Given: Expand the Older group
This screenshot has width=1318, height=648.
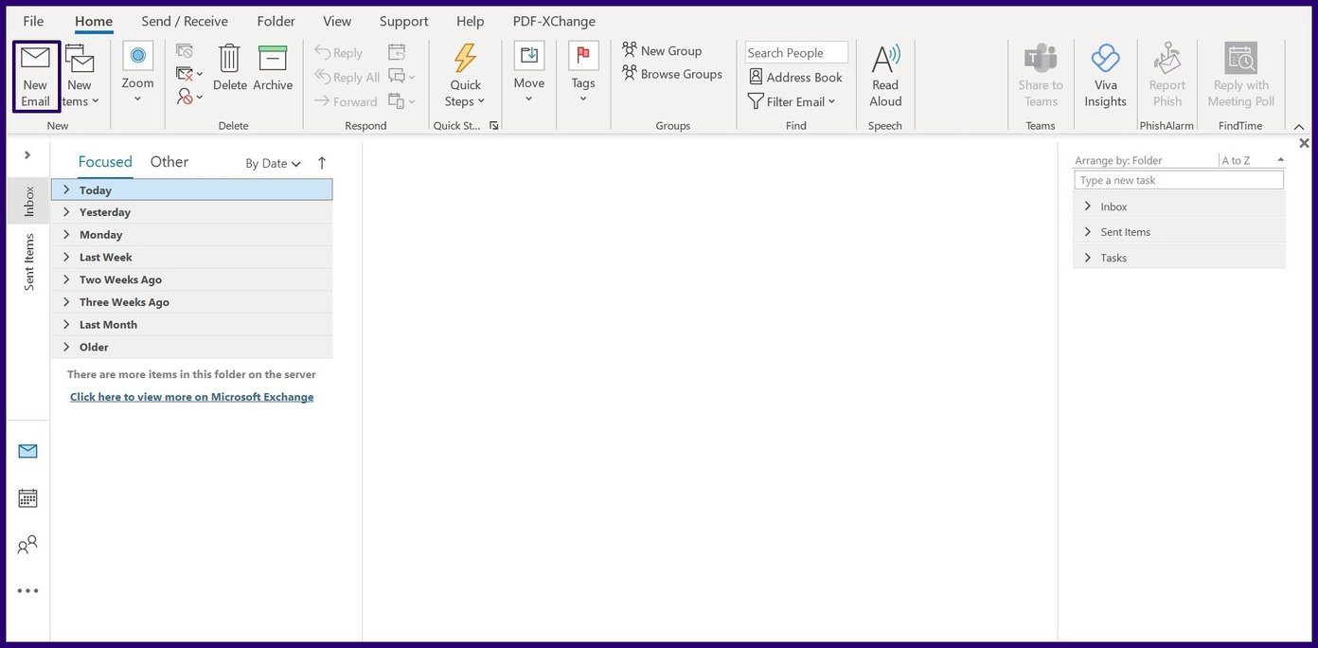Looking at the screenshot, I should pos(66,347).
